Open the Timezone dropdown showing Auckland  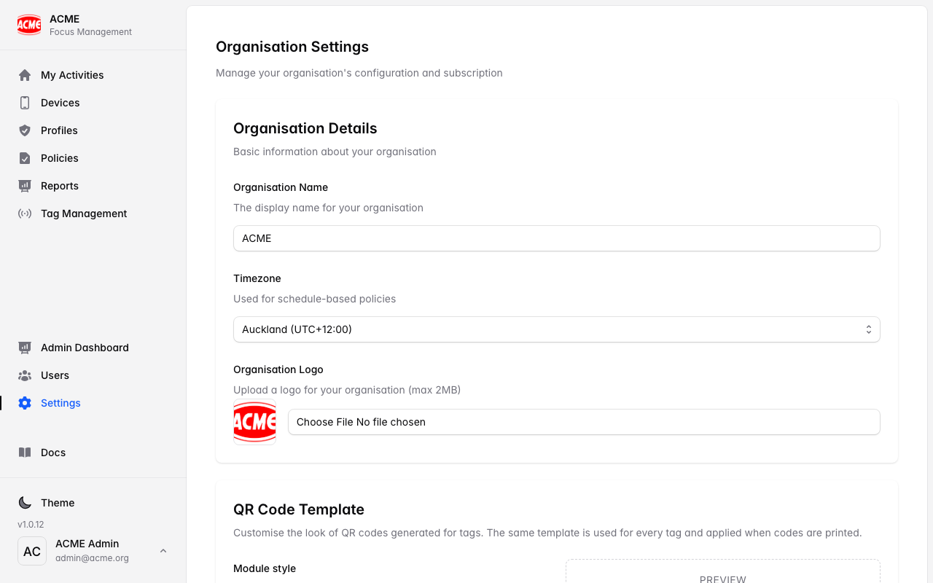pos(557,329)
